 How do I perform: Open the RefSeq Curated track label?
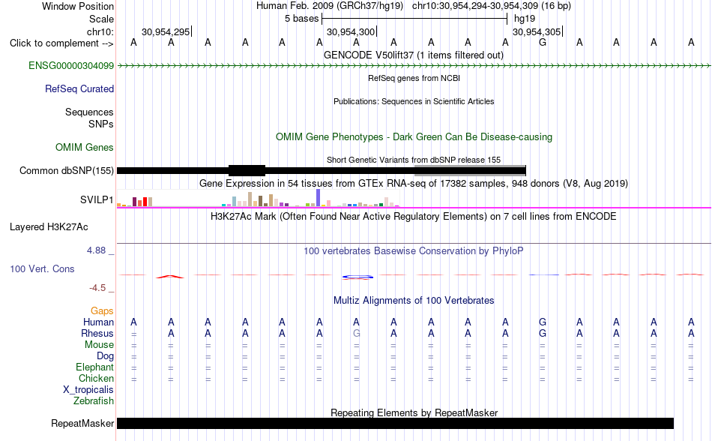[79, 89]
